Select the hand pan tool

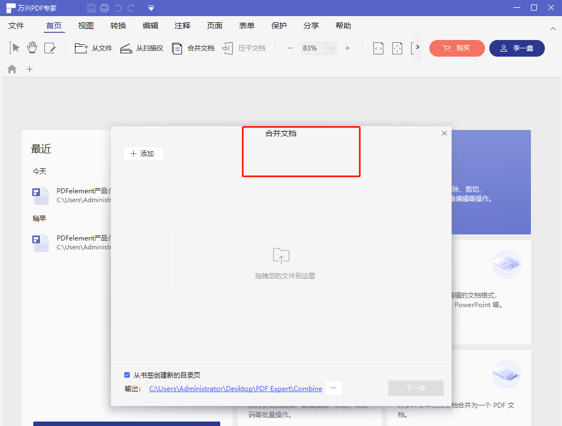32,48
